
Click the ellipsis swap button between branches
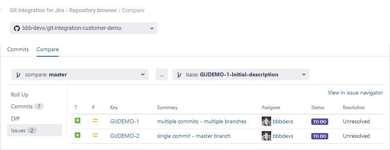162,74
